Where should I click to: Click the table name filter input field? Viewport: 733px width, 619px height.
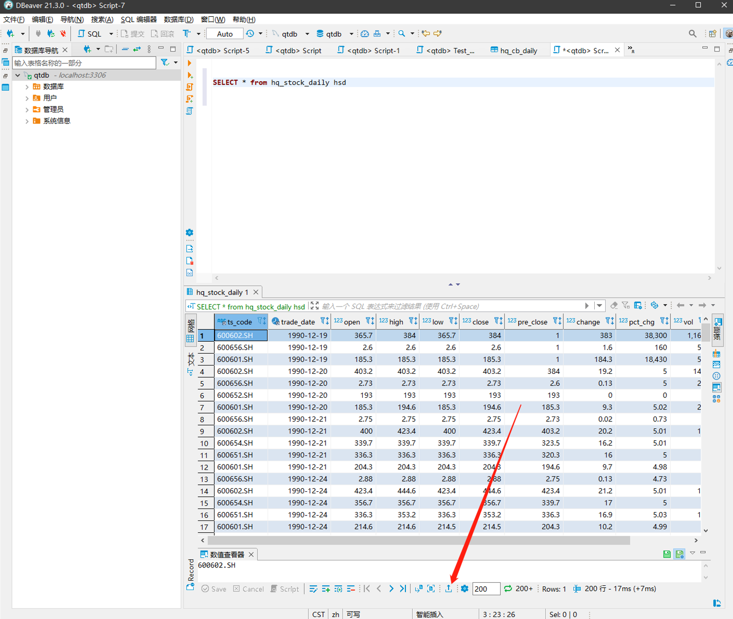[84, 63]
